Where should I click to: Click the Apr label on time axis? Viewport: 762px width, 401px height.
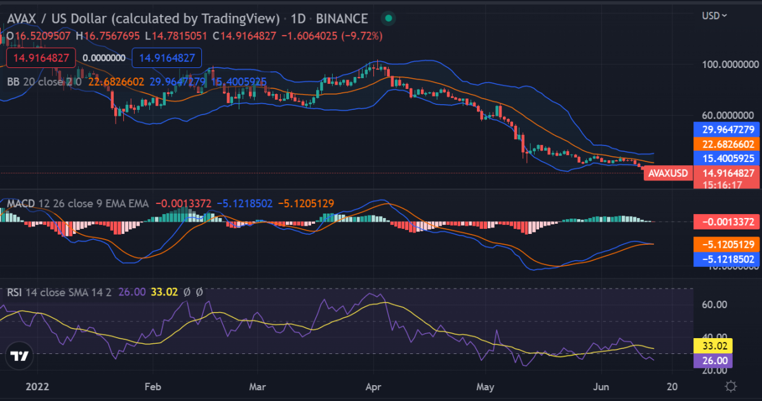pyautogui.click(x=374, y=386)
